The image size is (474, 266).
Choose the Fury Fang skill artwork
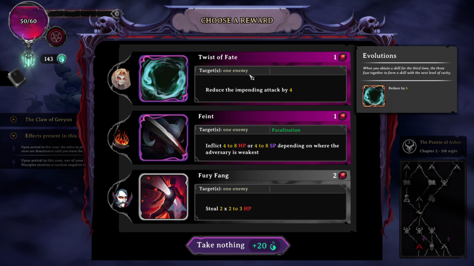point(163,197)
